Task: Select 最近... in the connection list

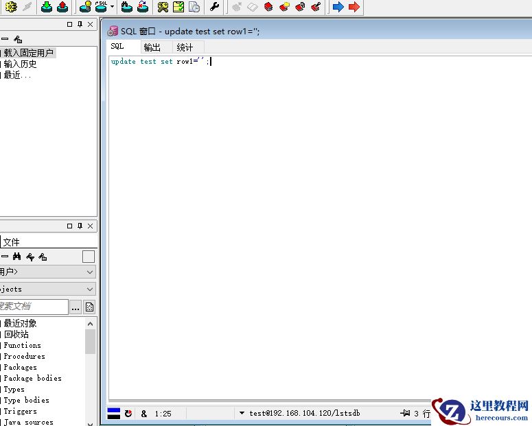Action: pyautogui.click(x=17, y=75)
